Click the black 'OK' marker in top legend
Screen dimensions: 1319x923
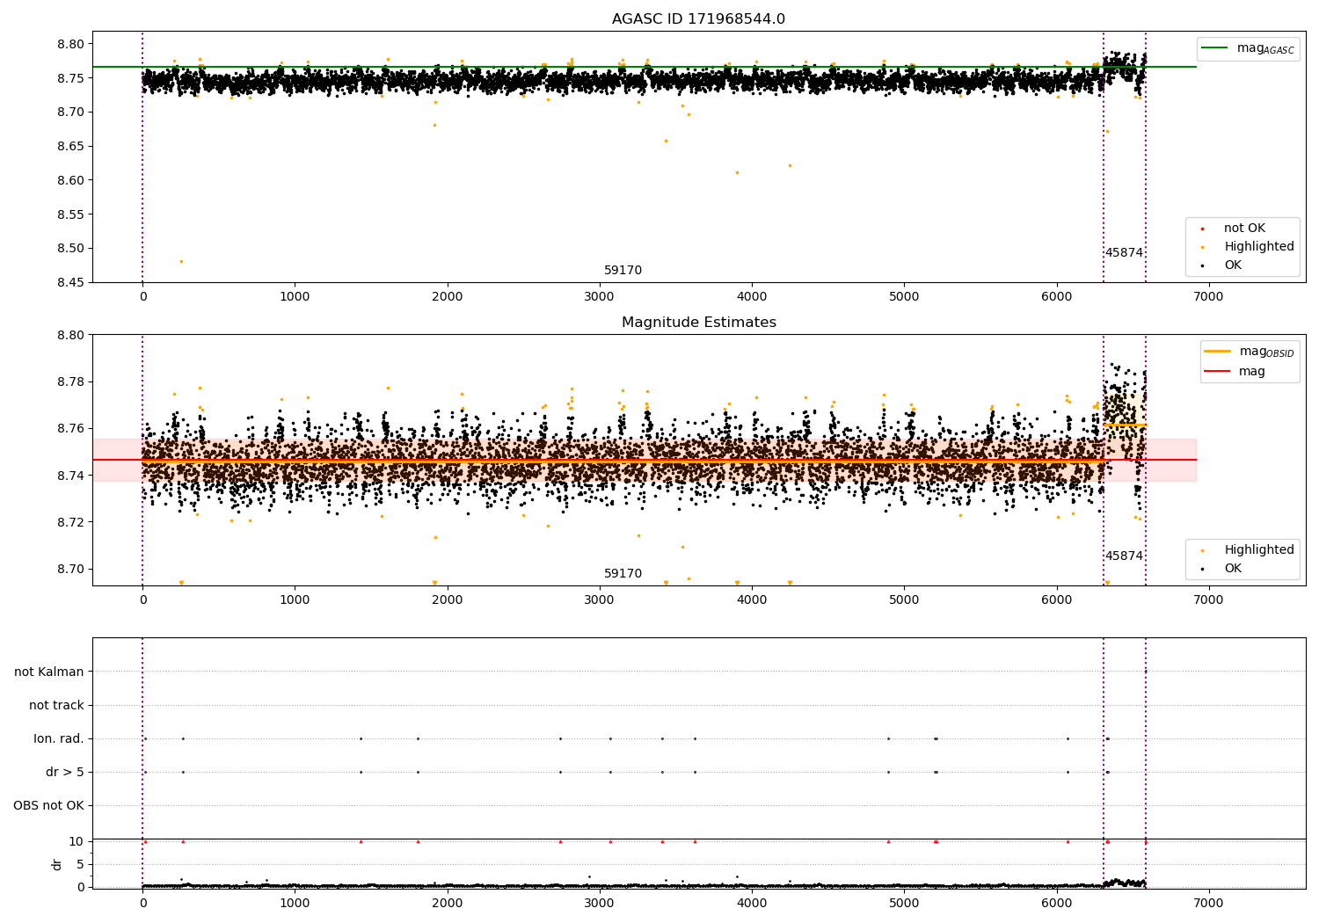(1202, 265)
